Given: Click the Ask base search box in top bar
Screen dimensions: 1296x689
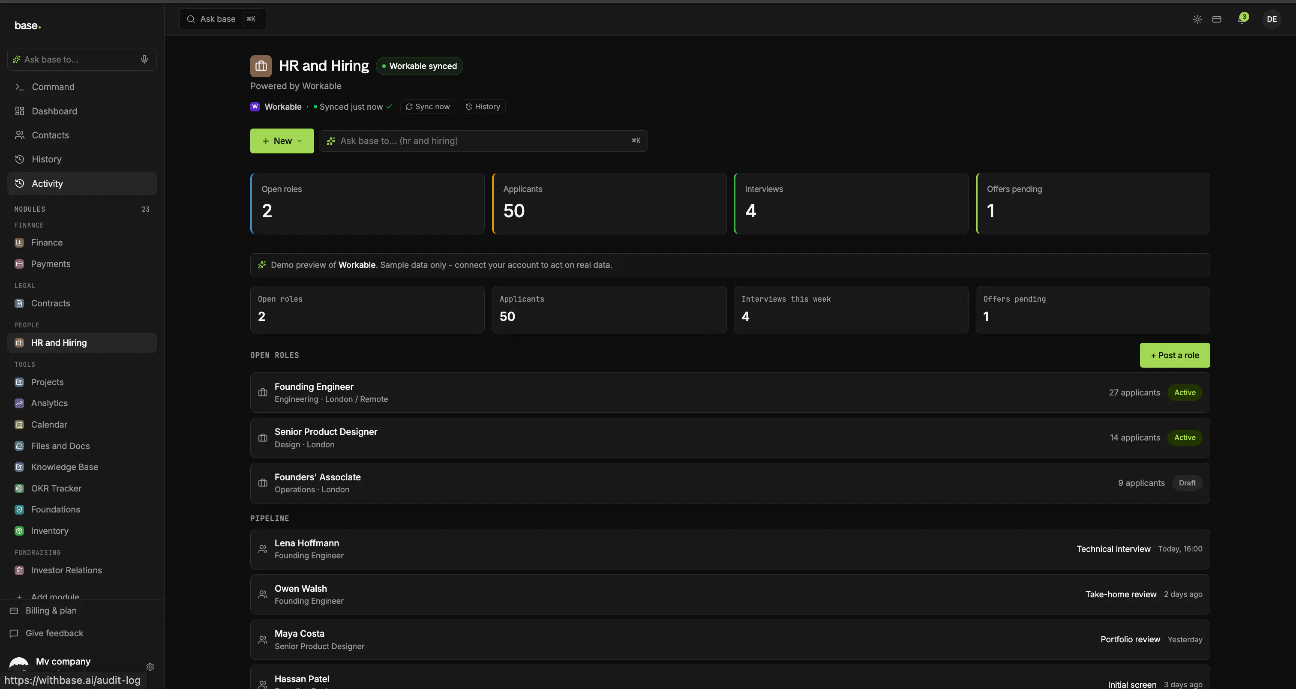Looking at the screenshot, I should coord(223,19).
